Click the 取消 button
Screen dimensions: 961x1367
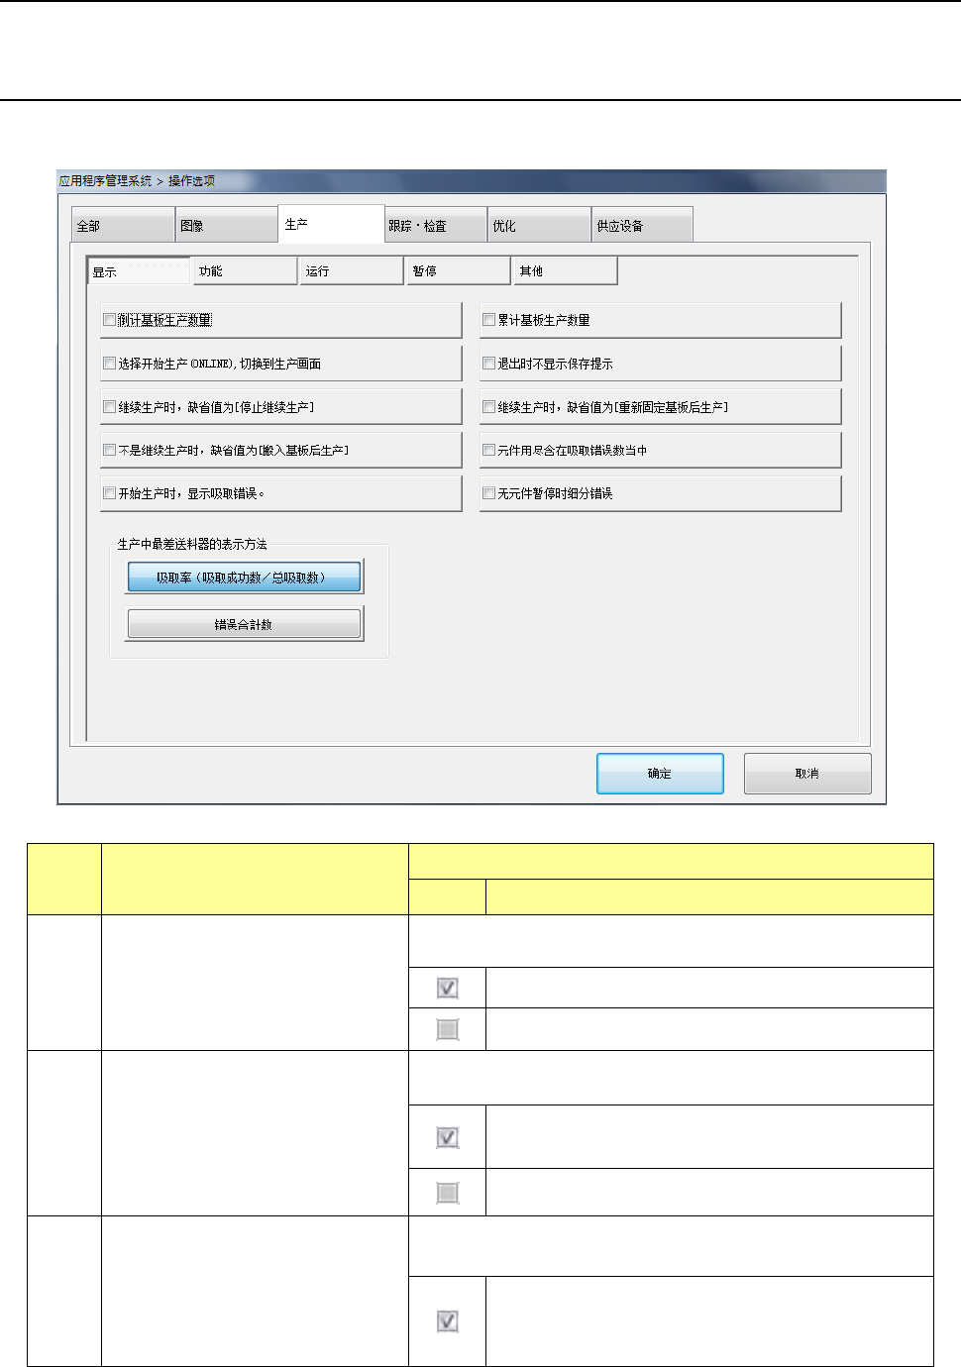click(807, 773)
